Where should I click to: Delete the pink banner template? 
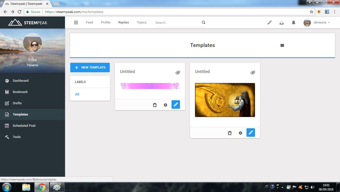pos(155,105)
